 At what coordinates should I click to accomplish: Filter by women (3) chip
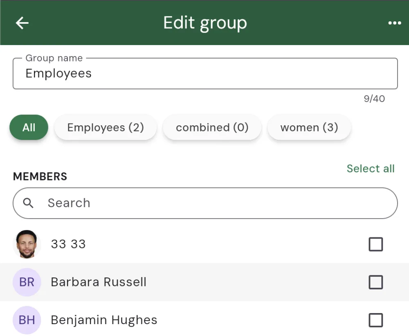tap(309, 127)
